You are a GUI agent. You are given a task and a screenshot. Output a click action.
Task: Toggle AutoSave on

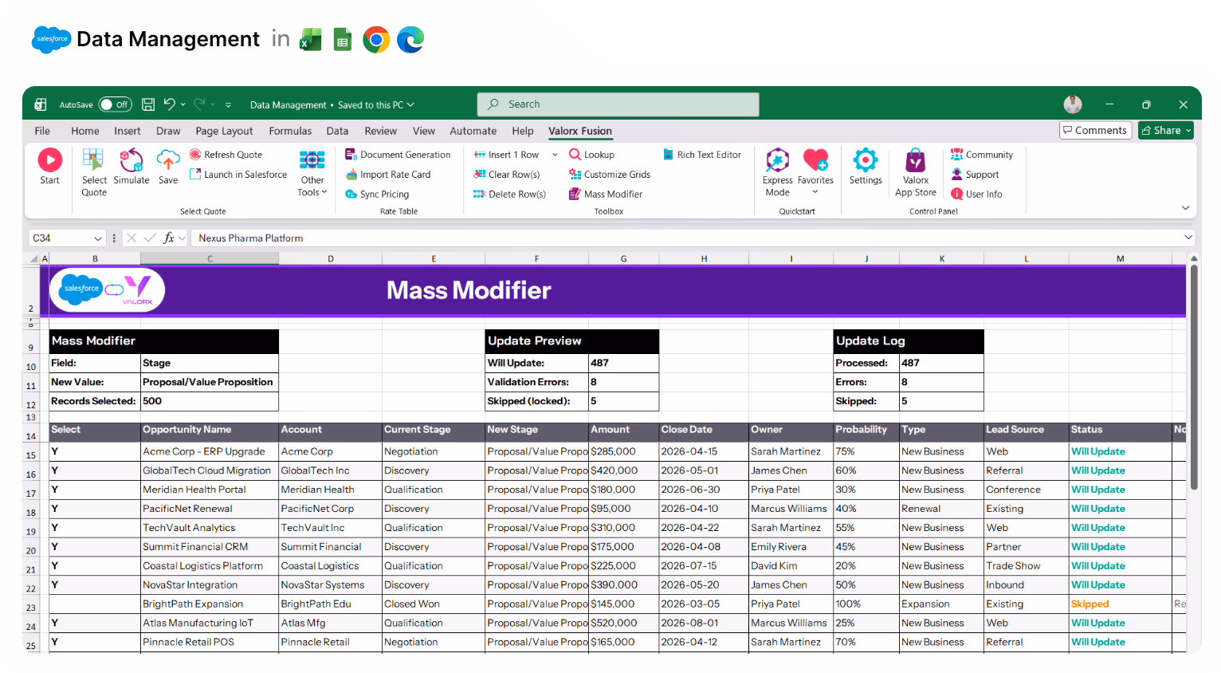115,104
